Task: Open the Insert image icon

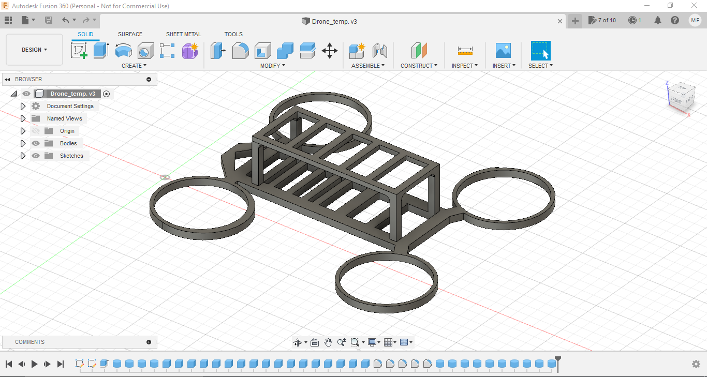Action: pos(503,51)
